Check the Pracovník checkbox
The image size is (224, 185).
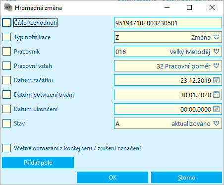click(x=6, y=51)
